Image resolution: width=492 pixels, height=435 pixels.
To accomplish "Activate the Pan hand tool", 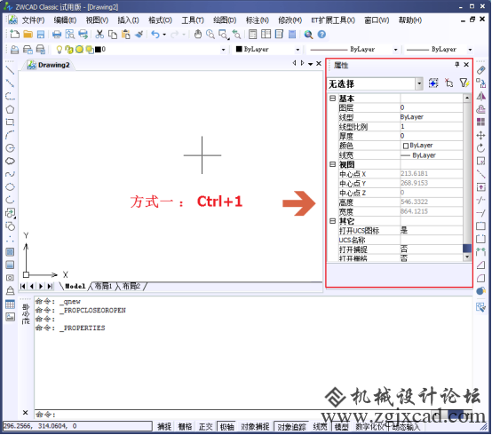I will click(198, 35).
